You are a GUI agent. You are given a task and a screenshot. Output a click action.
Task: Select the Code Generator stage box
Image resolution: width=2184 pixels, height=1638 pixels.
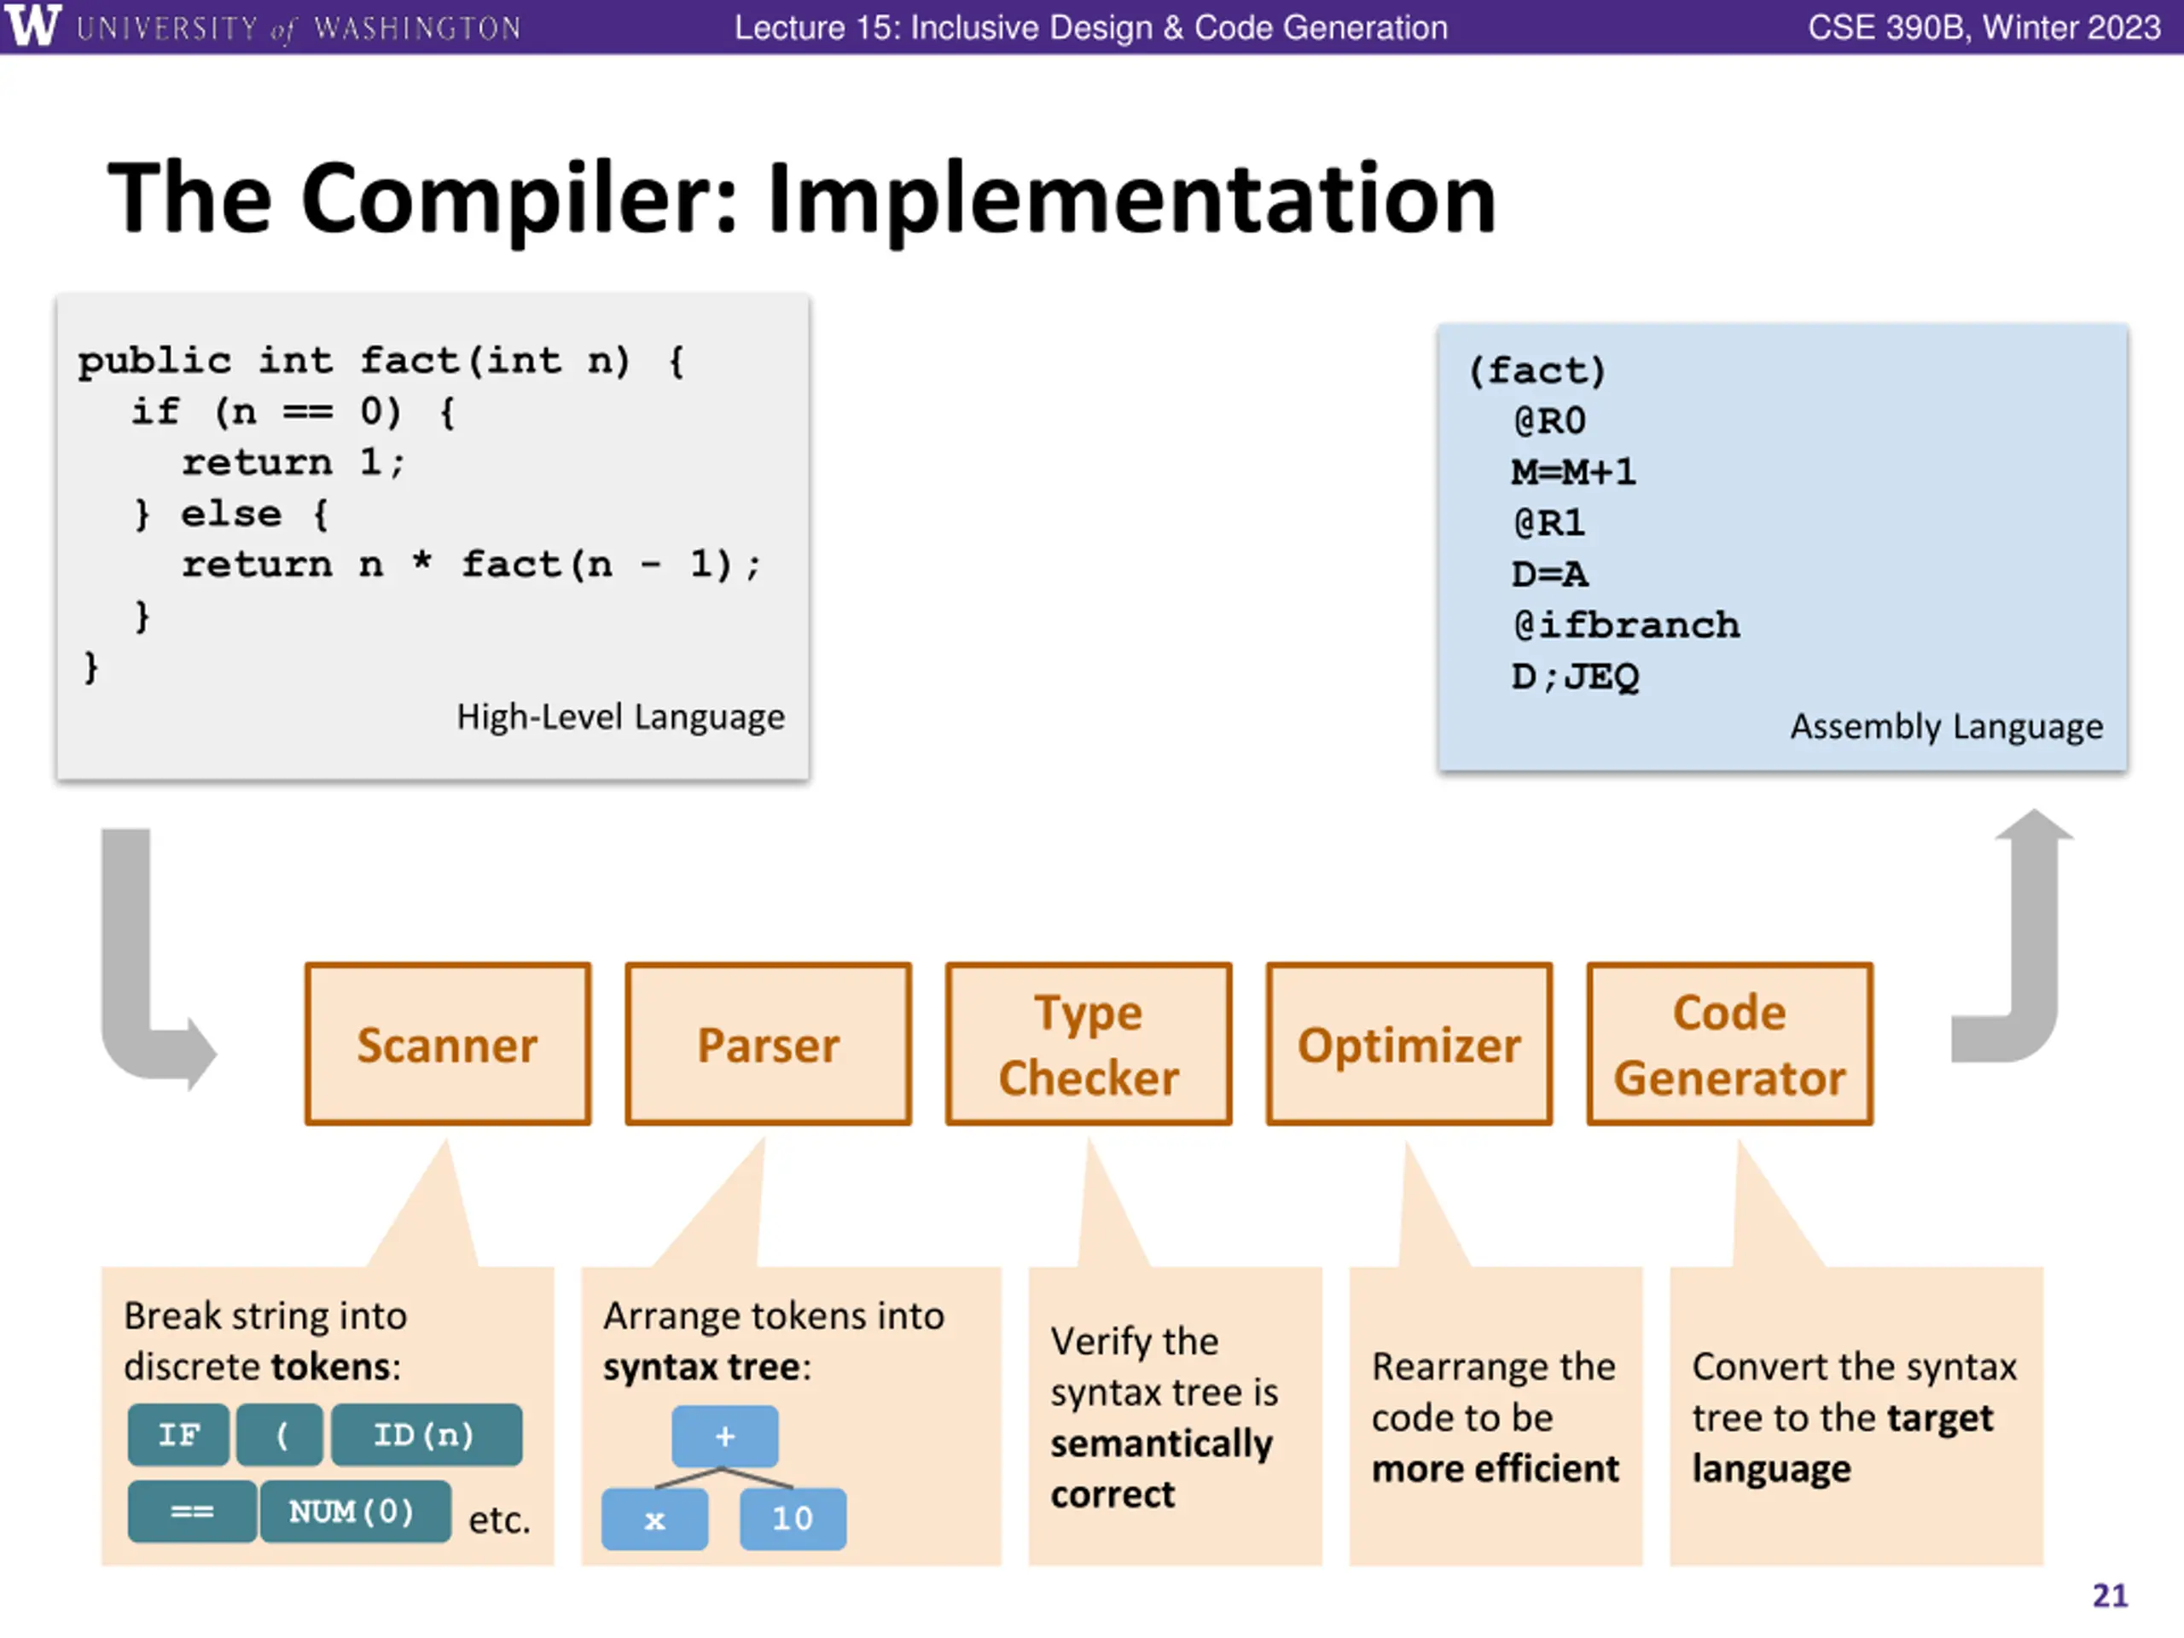click(x=1730, y=1043)
